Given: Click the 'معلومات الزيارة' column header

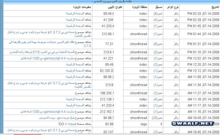Looking at the screenshot, I should 82,7.
